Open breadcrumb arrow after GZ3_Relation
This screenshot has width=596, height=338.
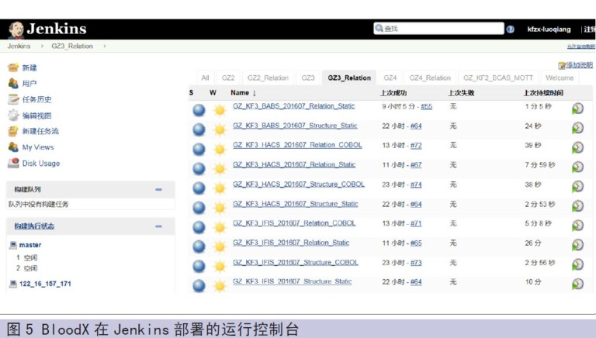[105, 46]
